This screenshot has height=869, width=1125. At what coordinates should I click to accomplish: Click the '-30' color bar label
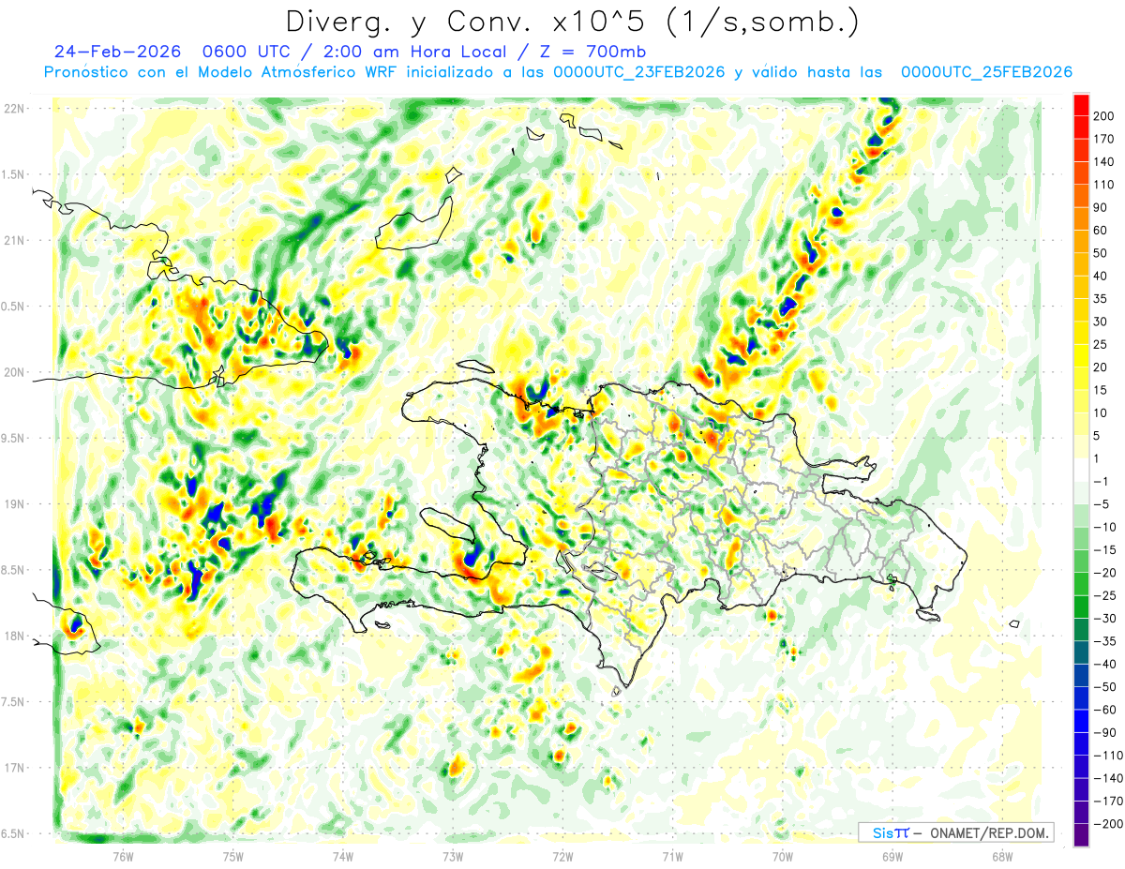[x=1107, y=618]
